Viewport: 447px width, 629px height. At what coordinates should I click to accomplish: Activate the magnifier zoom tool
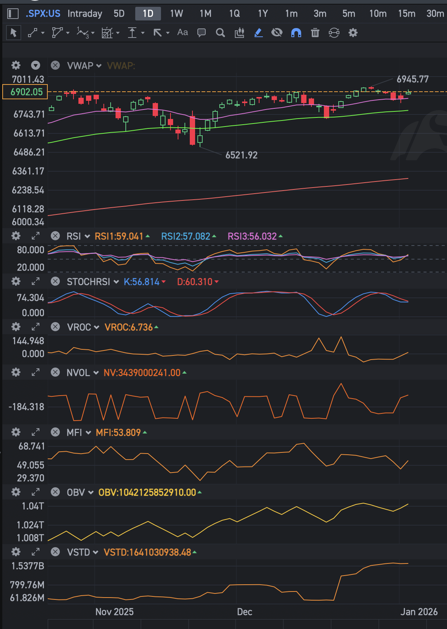220,33
